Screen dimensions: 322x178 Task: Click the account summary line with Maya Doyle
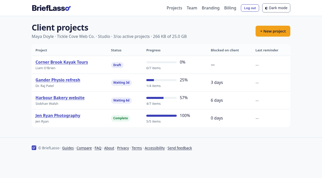coord(109,36)
